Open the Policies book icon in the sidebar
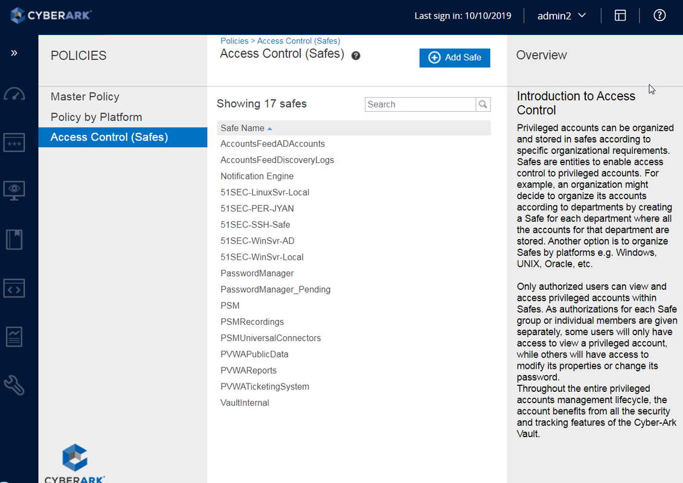Viewport: 683px width, 483px height. point(14,240)
